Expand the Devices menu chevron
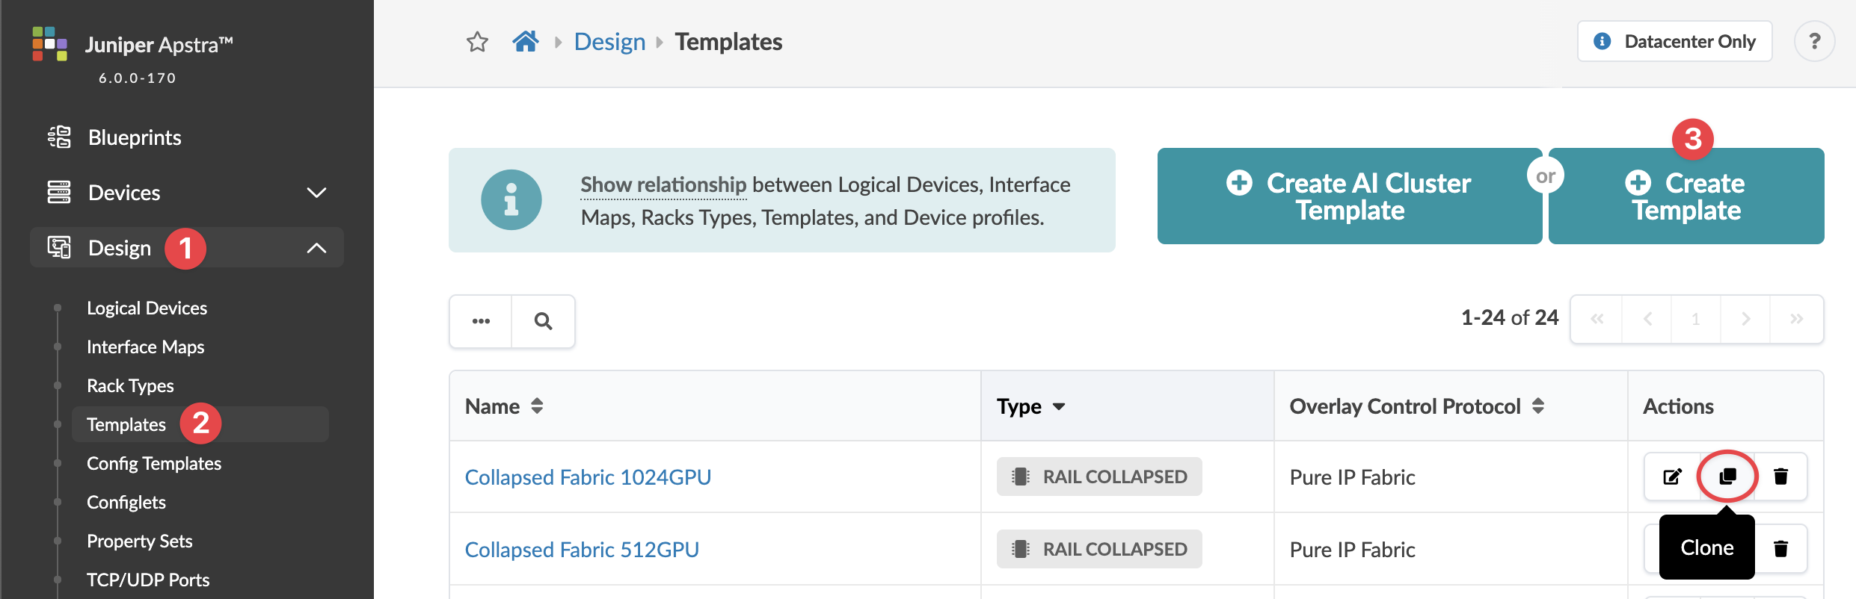Viewport: 1856px width, 599px height. tap(317, 193)
